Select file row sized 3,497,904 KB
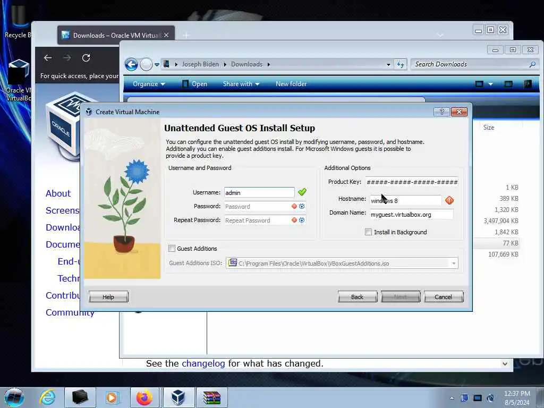 [x=501, y=221]
